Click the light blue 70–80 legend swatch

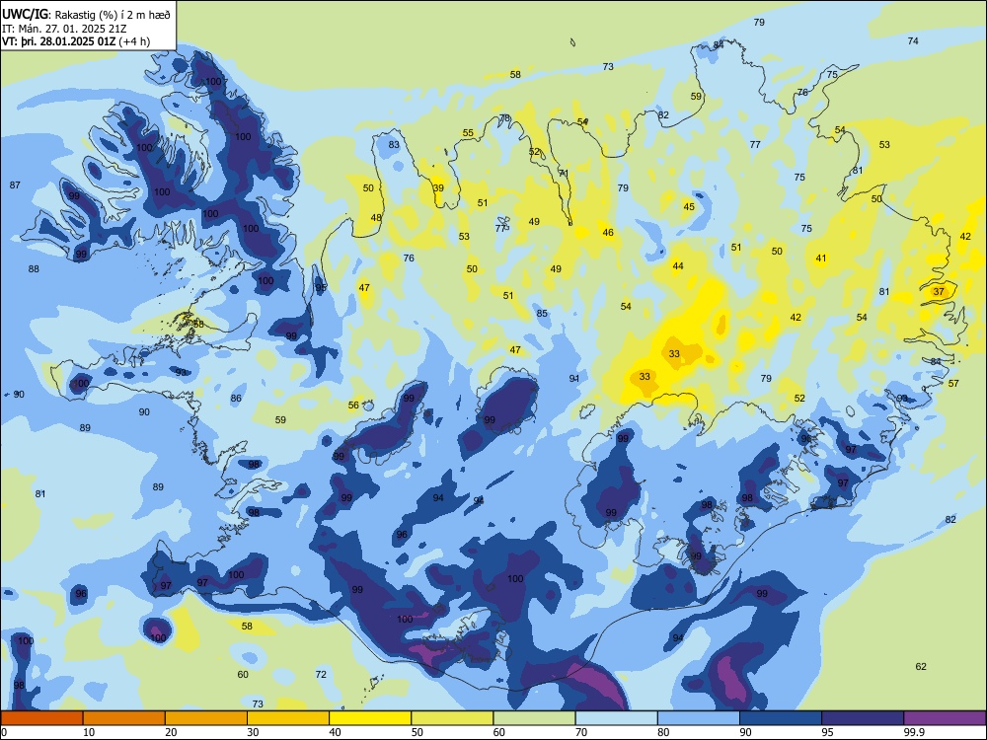pyautogui.click(x=616, y=718)
